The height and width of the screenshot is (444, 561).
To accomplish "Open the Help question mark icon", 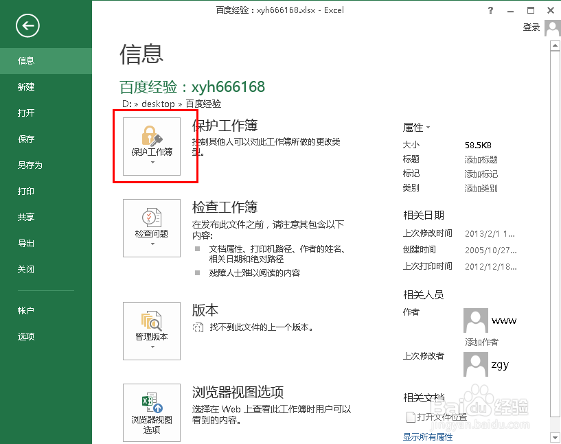I will pyautogui.click(x=490, y=10).
